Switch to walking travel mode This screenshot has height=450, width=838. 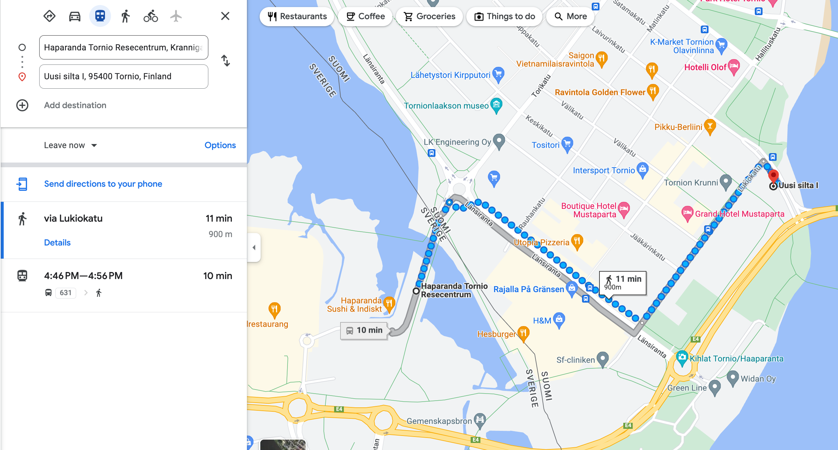(125, 16)
